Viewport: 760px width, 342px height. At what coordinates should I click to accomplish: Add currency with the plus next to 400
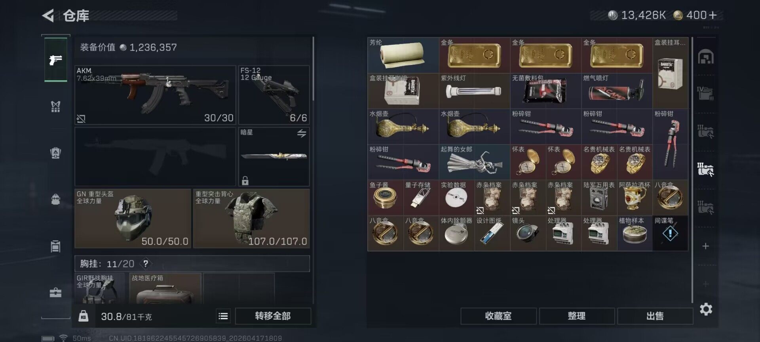[712, 15]
